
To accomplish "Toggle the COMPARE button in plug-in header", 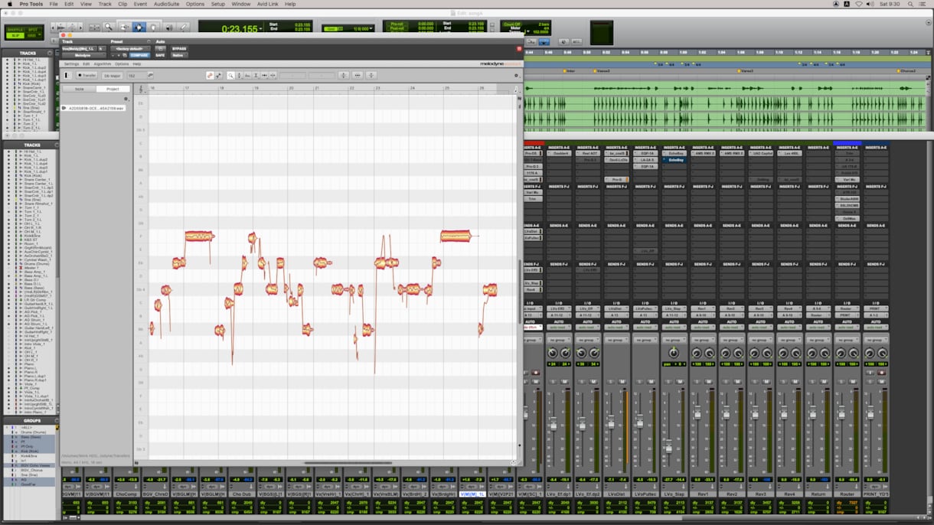I will (139, 55).
